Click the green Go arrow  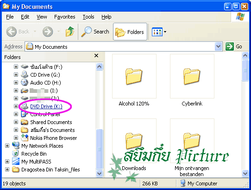point(230,46)
